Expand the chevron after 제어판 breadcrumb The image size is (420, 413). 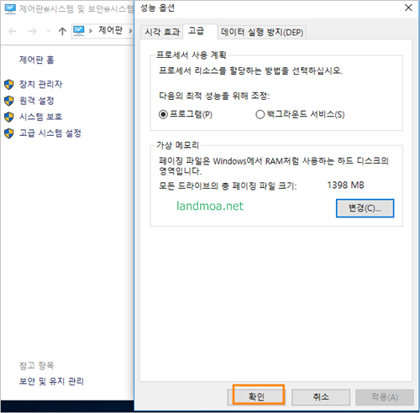130,31
